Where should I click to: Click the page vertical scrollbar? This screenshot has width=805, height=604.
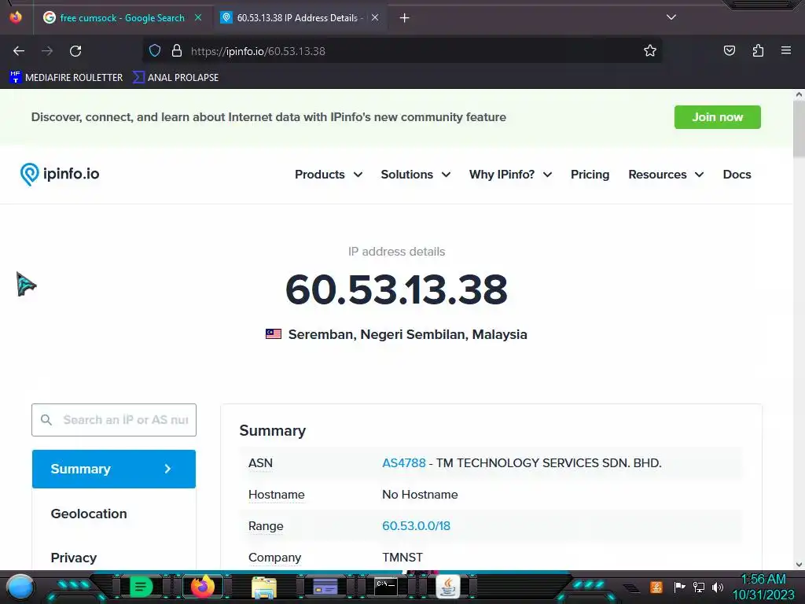click(799, 128)
